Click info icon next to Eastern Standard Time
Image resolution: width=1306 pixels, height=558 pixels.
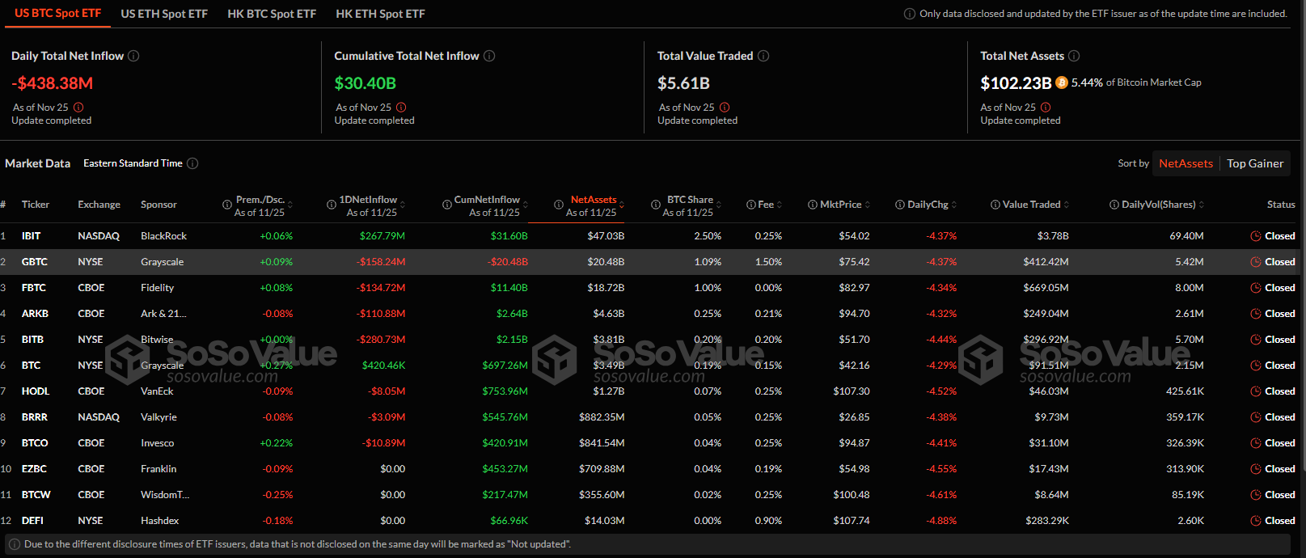(x=192, y=163)
